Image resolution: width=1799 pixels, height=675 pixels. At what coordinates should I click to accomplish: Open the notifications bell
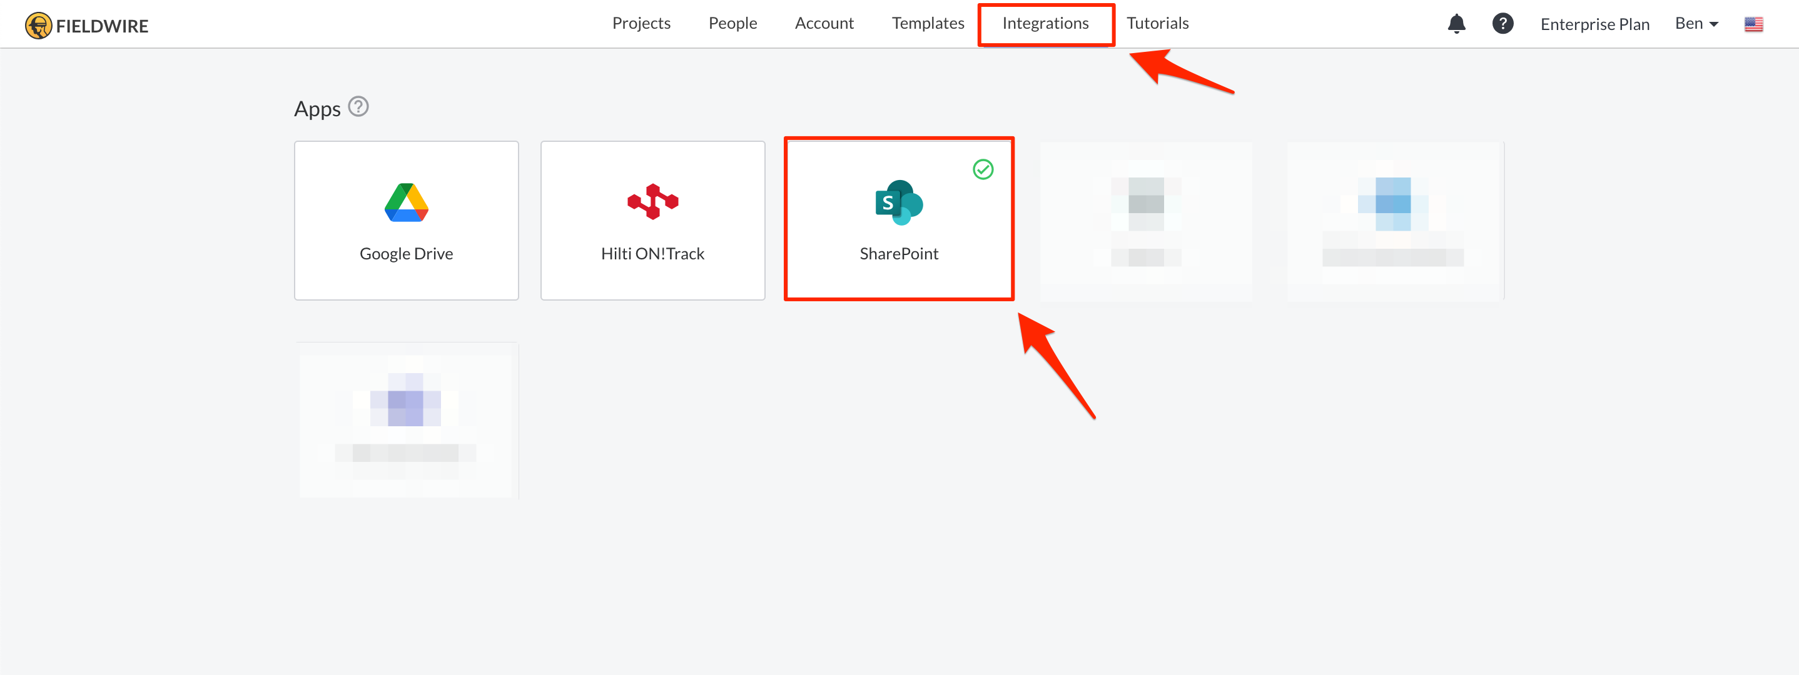(x=1456, y=24)
